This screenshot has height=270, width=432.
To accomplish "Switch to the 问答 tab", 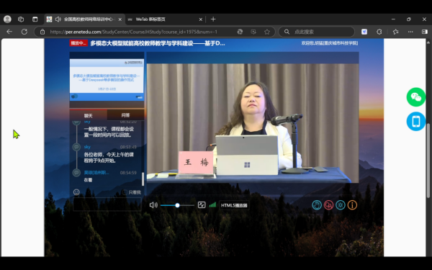I will click(125, 115).
